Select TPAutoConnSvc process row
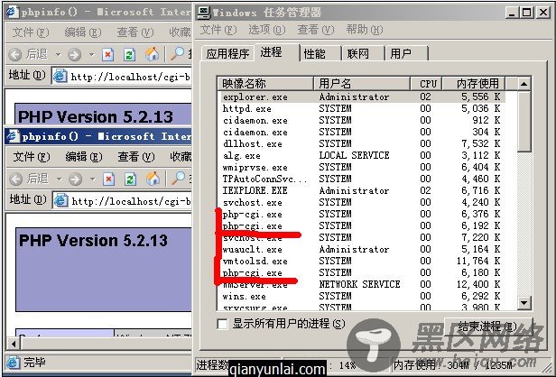The height and width of the screenshot is (377, 556). coord(362,179)
